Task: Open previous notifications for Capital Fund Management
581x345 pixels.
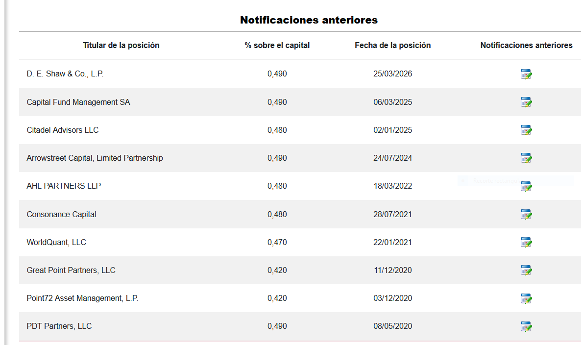Action: tap(526, 102)
